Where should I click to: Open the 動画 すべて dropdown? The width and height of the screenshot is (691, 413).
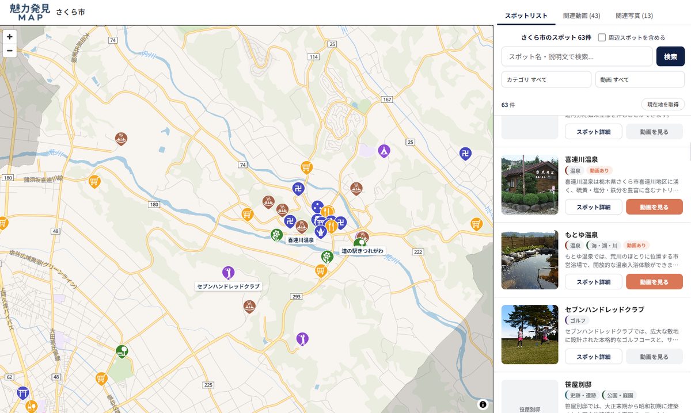tap(640, 79)
